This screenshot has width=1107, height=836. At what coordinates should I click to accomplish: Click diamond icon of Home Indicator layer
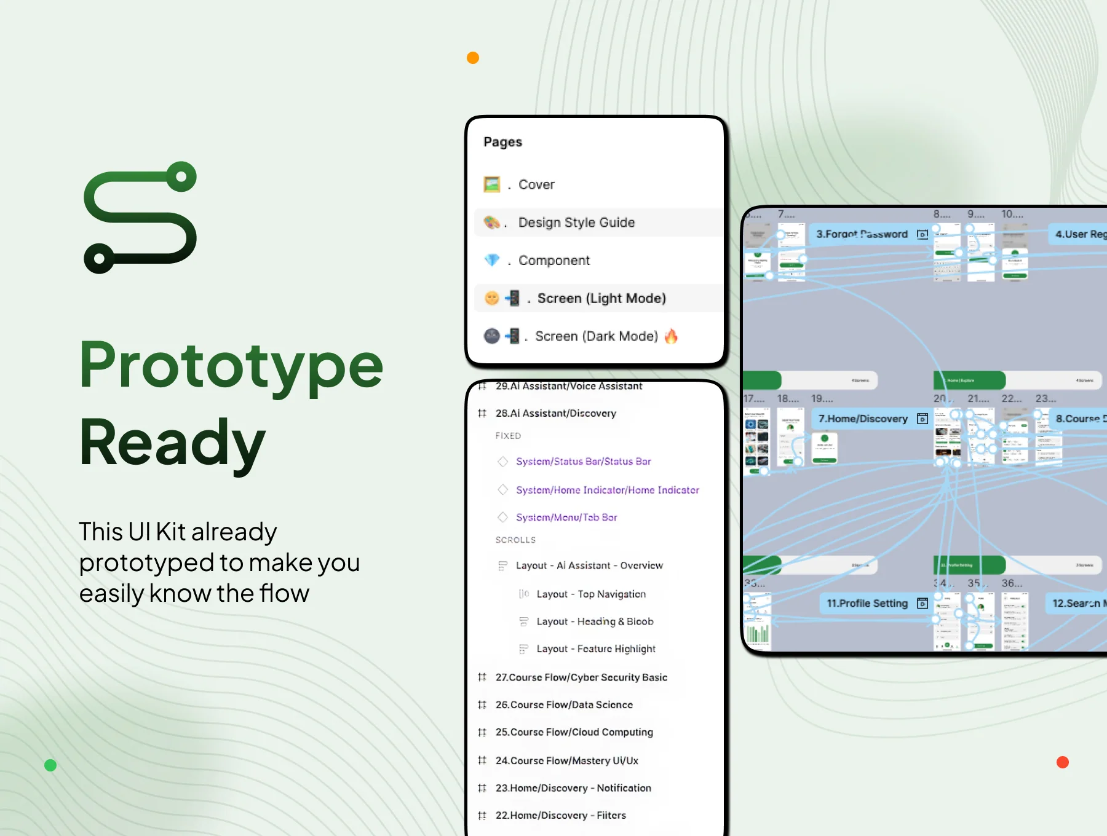point(503,490)
